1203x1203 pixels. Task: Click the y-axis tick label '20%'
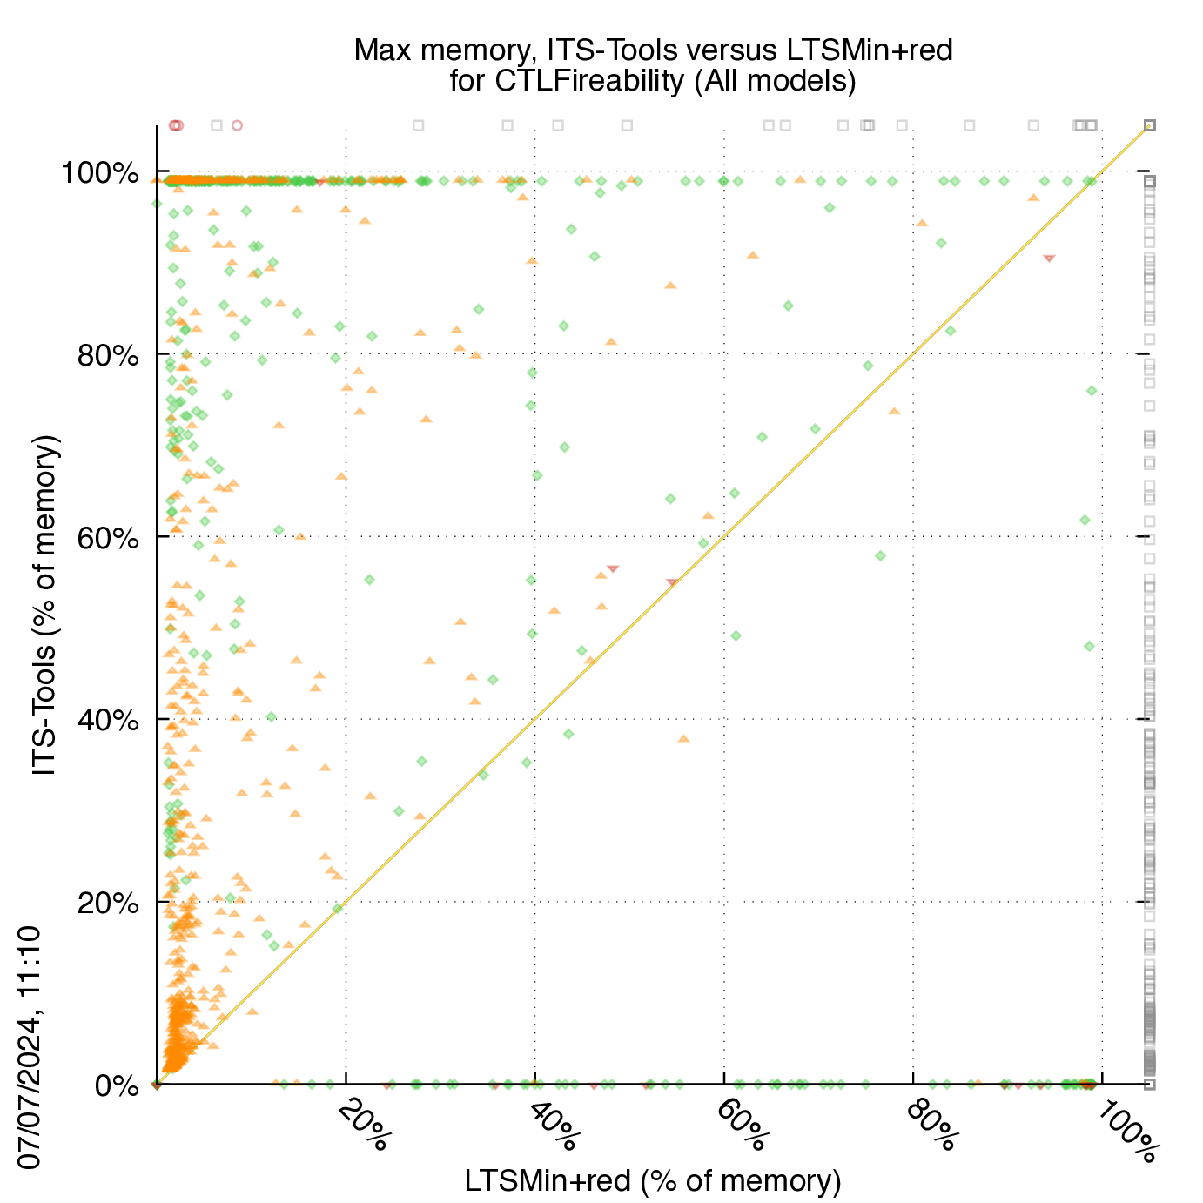coord(108,903)
